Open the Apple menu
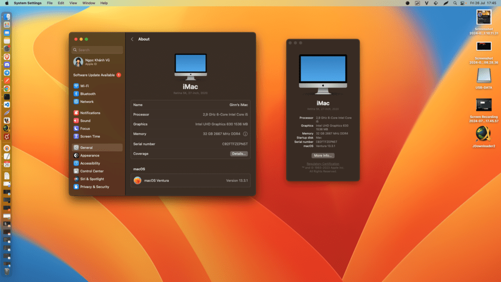The width and height of the screenshot is (501, 282). point(7,3)
